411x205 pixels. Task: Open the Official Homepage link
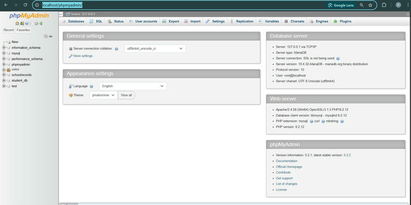click(289, 167)
